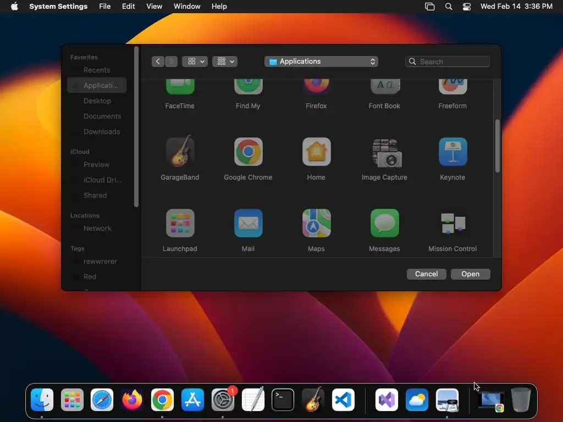Open the System Settings app menu
Viewport: 563px width, 422px height.
click(x=58, y=7)
